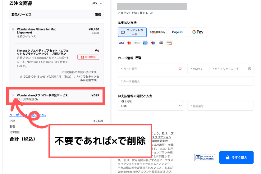The width and height of the screenshot is (261, 174).
Task: Remove Wondershare download guarantee service item
Action: coord(13,95)
